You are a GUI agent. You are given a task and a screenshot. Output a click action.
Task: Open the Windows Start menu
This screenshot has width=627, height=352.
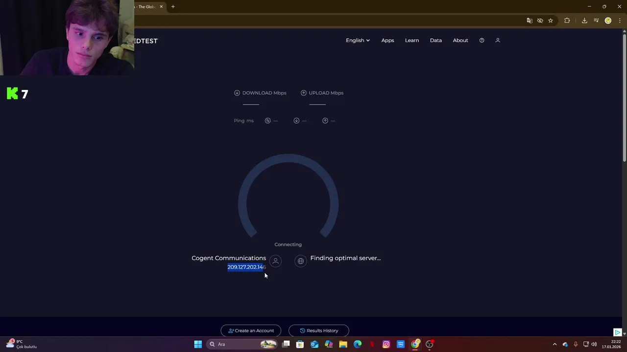[x=198, y=344]
